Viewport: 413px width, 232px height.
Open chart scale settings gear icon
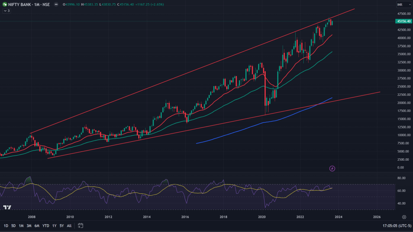[404, 216]
